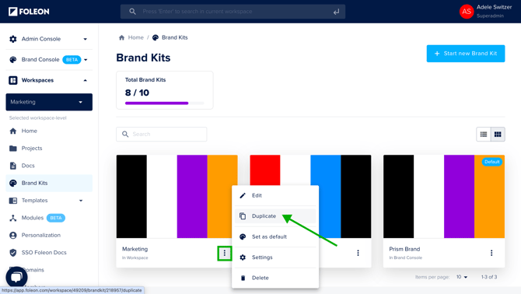Choose Settings from the context menu
The image size is (521, 294).
tap(275, 257)
